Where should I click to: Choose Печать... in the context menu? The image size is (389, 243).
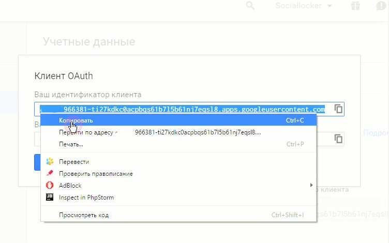(x=71, y=144)
